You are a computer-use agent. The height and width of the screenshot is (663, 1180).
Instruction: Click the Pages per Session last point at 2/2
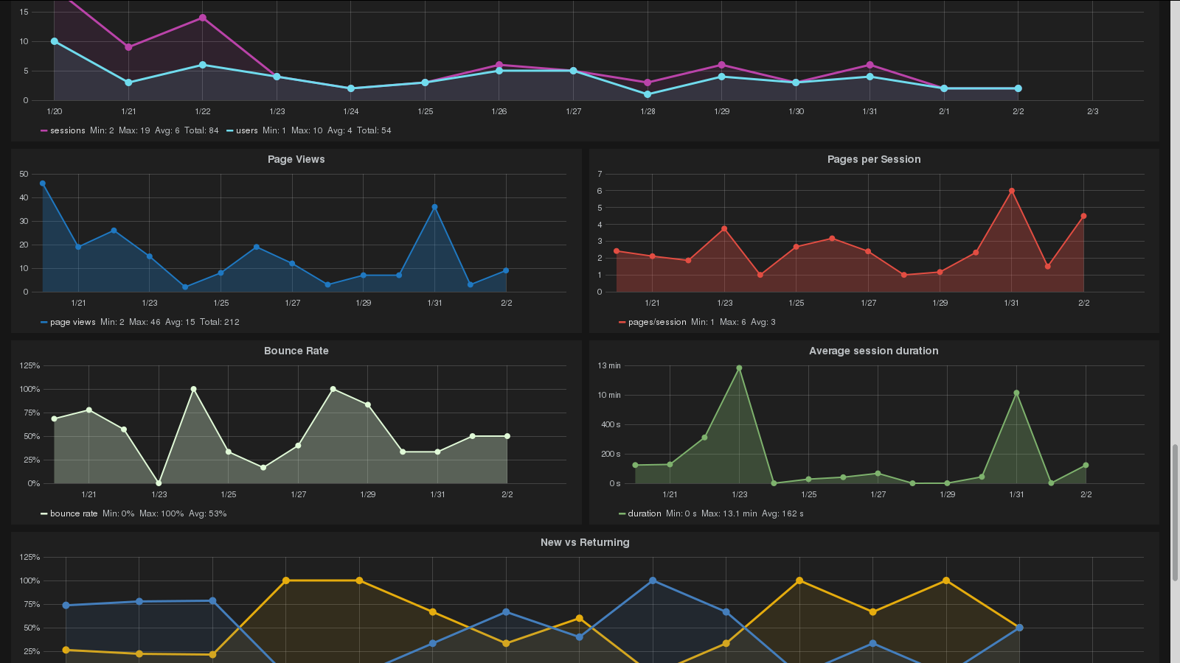(x=1083, y=217)
